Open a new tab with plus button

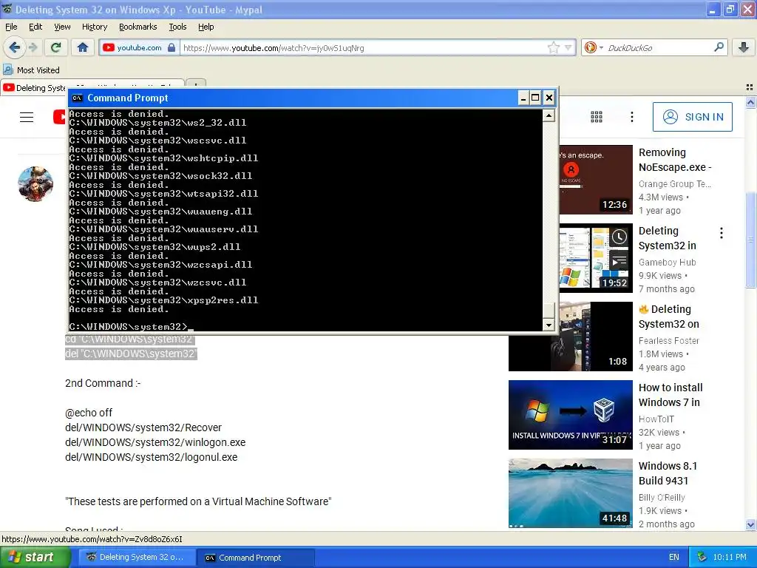[196, 84]
